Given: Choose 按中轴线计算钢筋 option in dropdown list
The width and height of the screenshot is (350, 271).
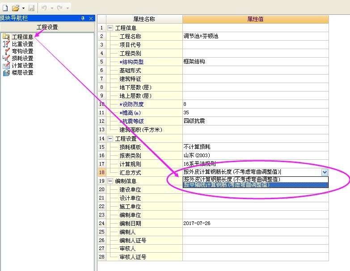Looking at the screenshot, I should click(255, 185).
